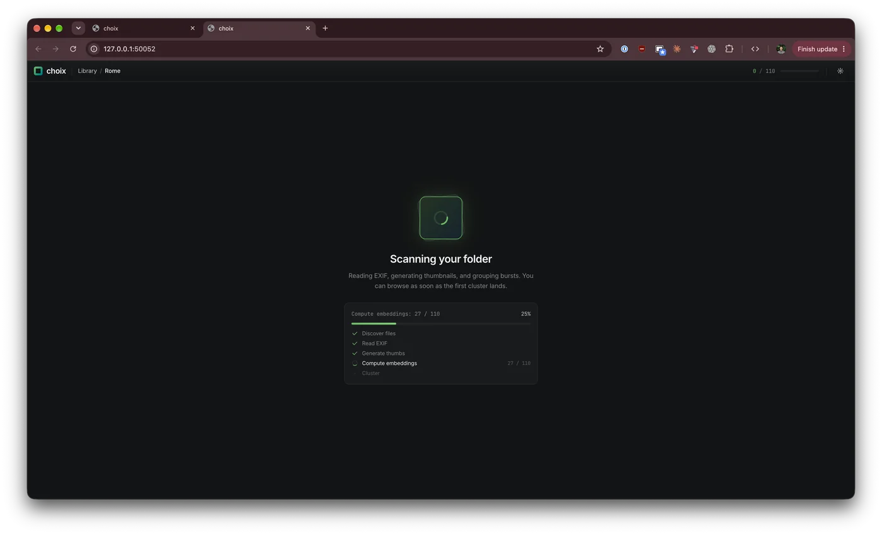The width and height of the screenshot is (882, 535).
Task: Click the Scanning your folder heading
Action: (441, 259)
